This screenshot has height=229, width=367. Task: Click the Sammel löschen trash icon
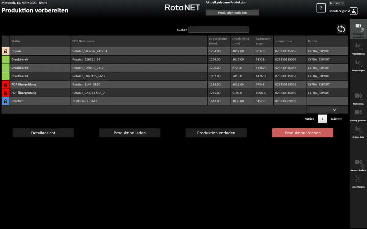358,164
